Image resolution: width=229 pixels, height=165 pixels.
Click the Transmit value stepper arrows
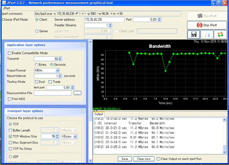tap(60, 59)
